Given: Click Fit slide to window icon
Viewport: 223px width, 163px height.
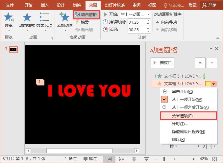Looking at the screenshot, I should [x=214, y=159].
